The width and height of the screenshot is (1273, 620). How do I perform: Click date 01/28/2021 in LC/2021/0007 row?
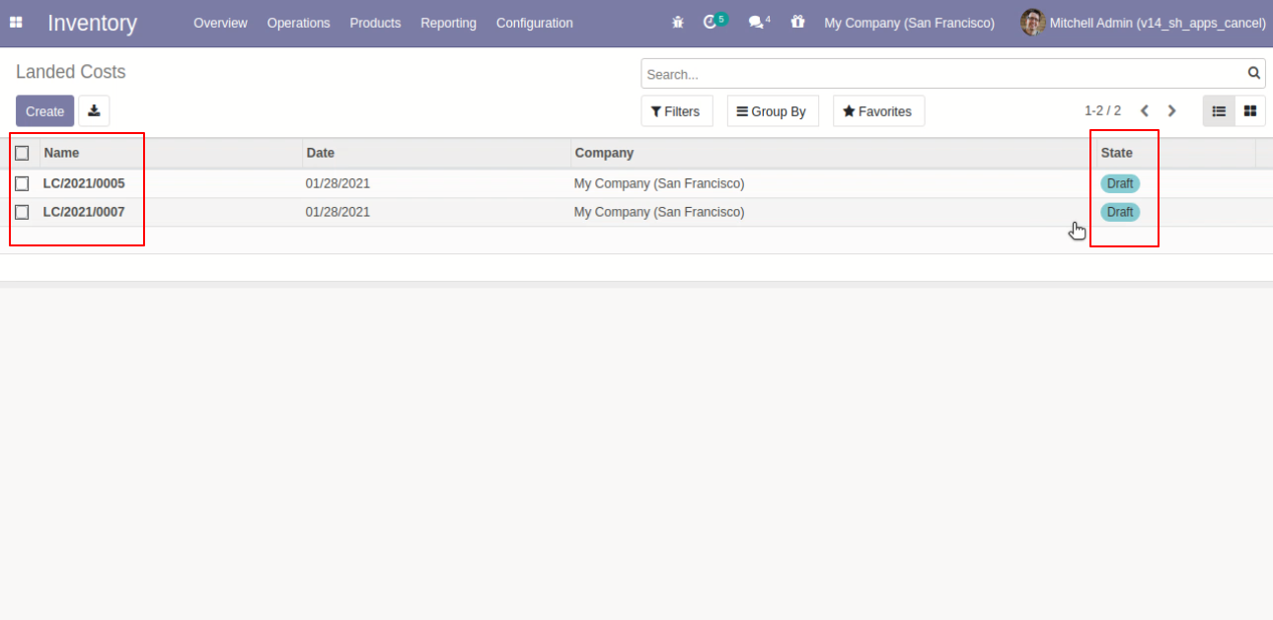click(337, 212)
